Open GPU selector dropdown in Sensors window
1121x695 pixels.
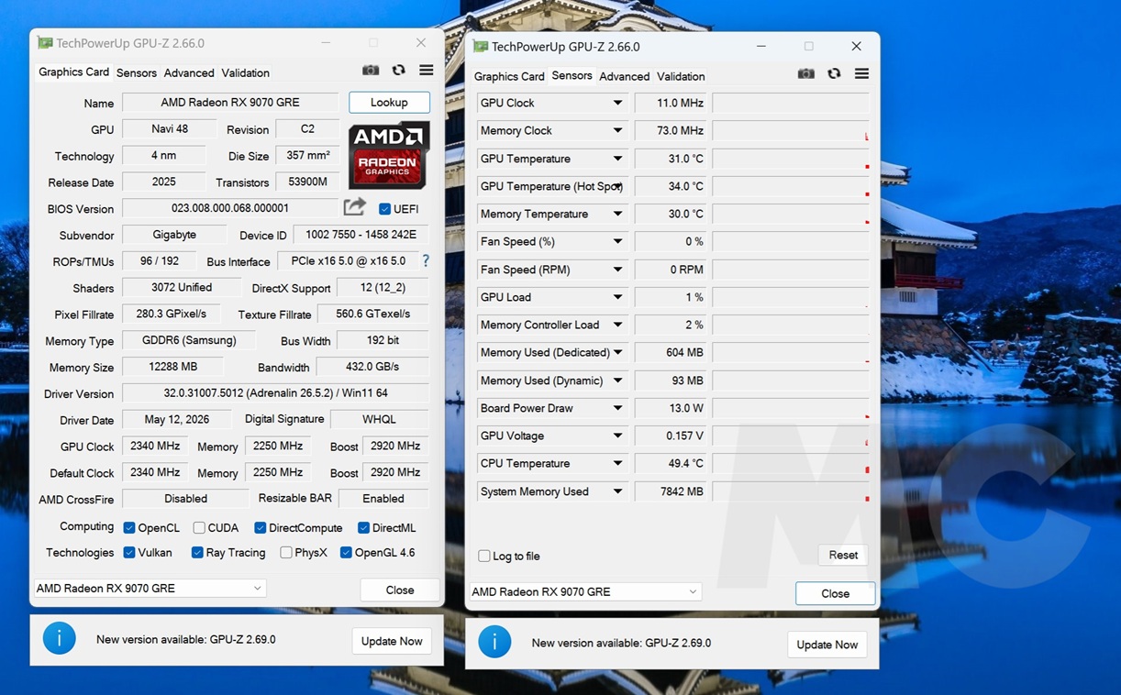click(585, 591)
